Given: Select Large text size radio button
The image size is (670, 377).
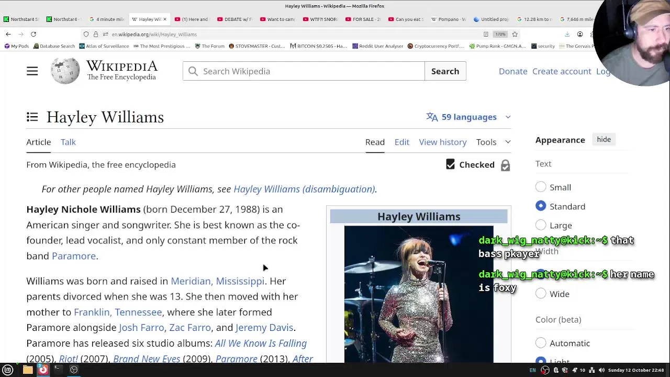Looking at the screenshot, I should click(x=541, y=225).
